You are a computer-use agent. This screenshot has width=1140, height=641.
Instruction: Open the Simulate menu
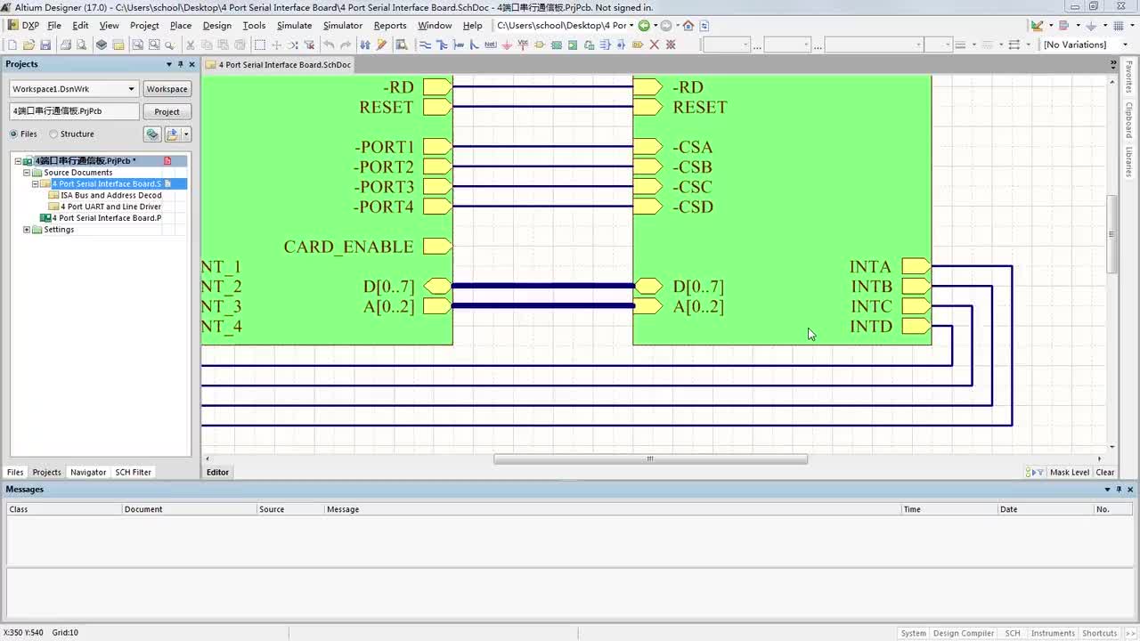(294, 26)
